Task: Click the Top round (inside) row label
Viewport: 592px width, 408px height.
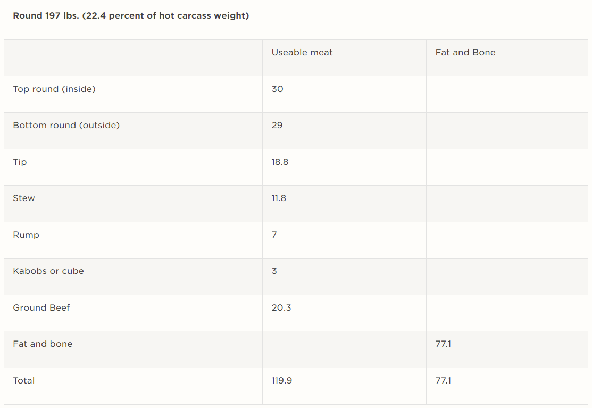Action: coord(54,89)
